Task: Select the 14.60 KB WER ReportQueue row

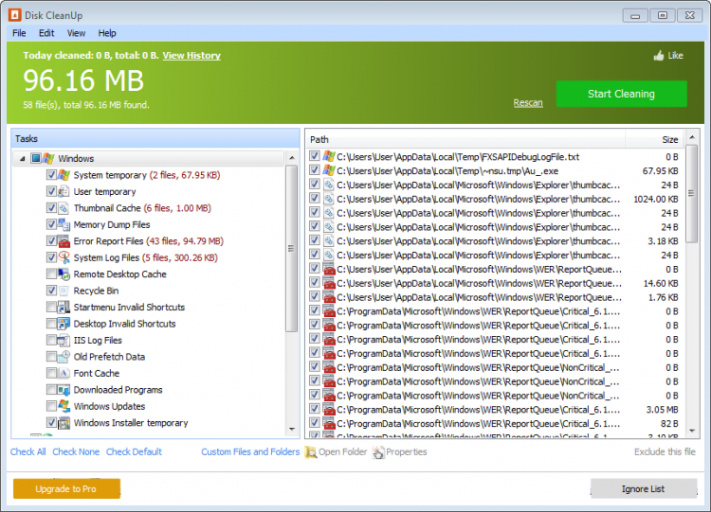Action: [494, 283]
